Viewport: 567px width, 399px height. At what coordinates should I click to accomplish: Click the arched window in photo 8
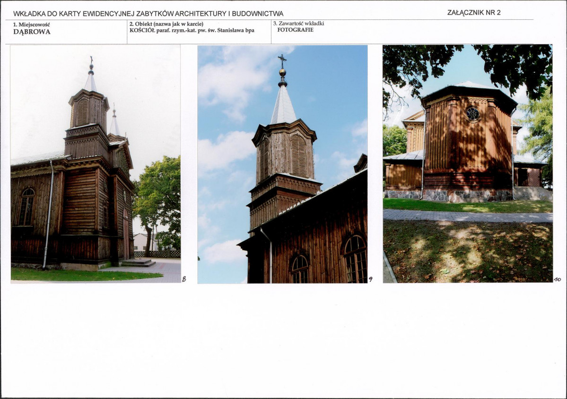click(26, 207)
